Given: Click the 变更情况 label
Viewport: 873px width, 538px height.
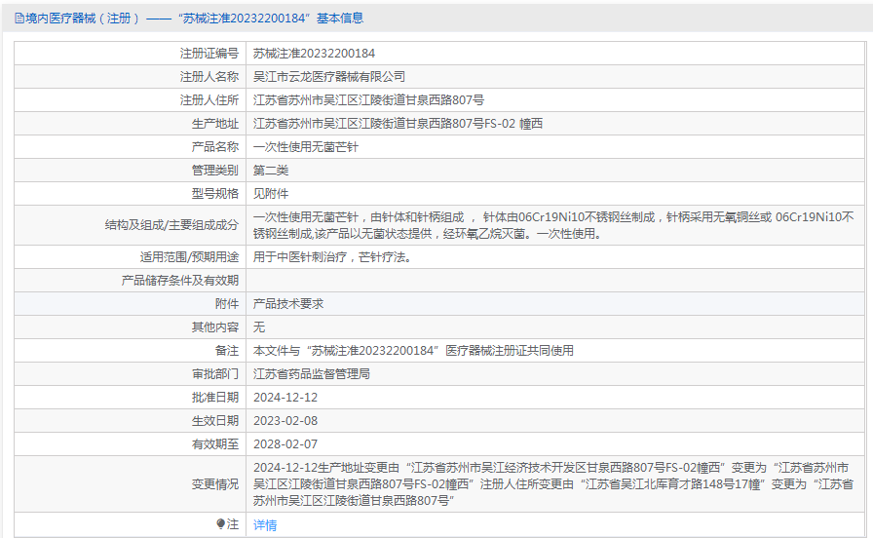Looking at the screenshot, I should pos(215,484).
